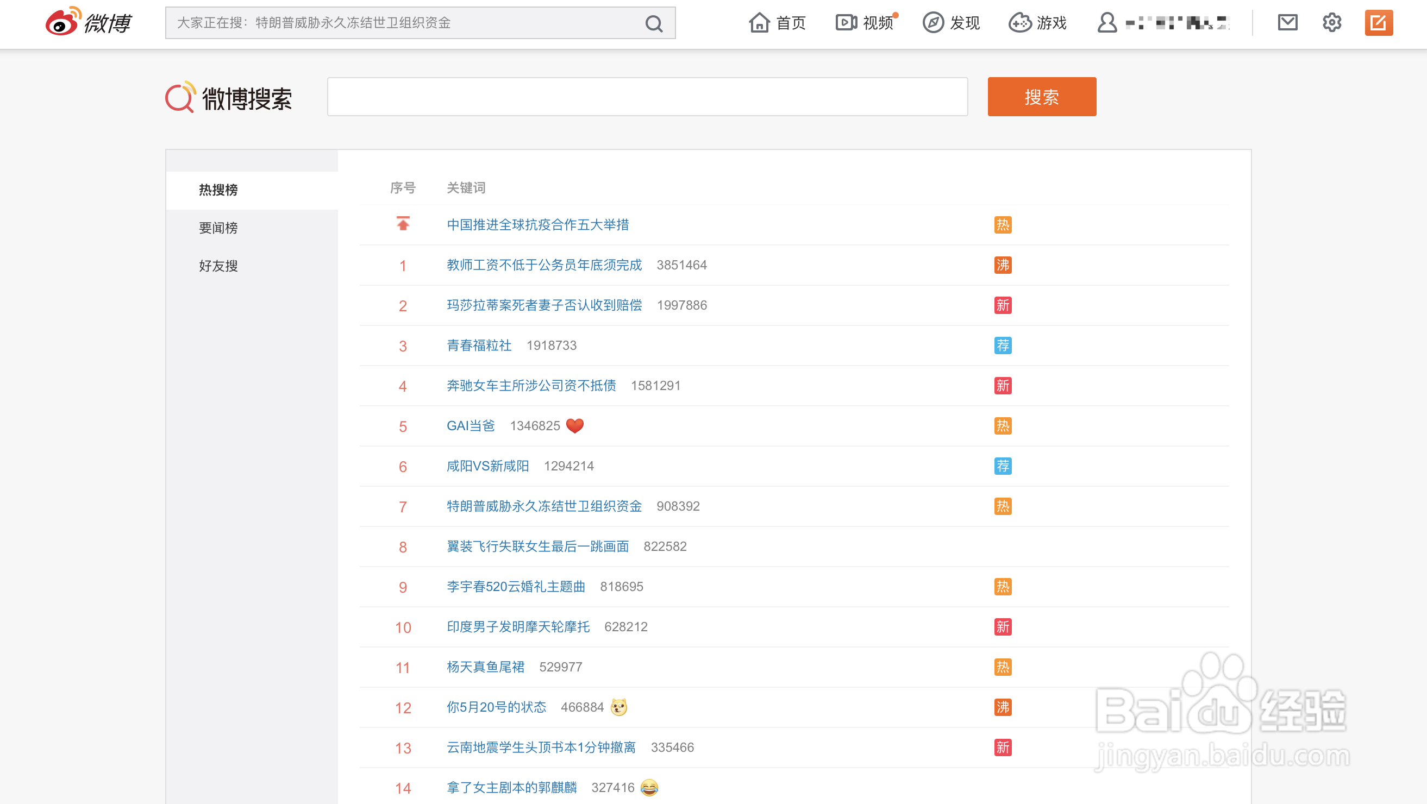Open the 发现 discover compass icon
This screenshot has width=1427, height=804.
(933, 23)
